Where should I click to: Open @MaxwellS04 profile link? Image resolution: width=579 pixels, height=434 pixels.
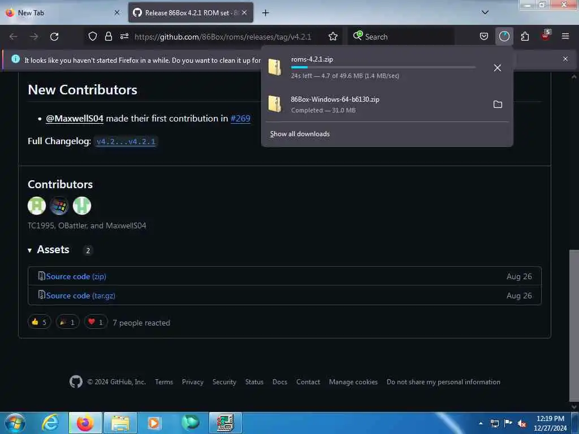75,119
